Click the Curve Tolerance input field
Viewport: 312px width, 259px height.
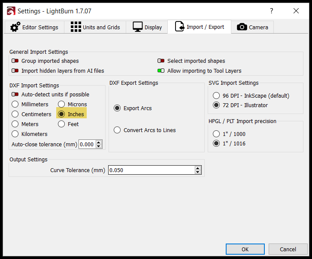click(x=155, y=170)
